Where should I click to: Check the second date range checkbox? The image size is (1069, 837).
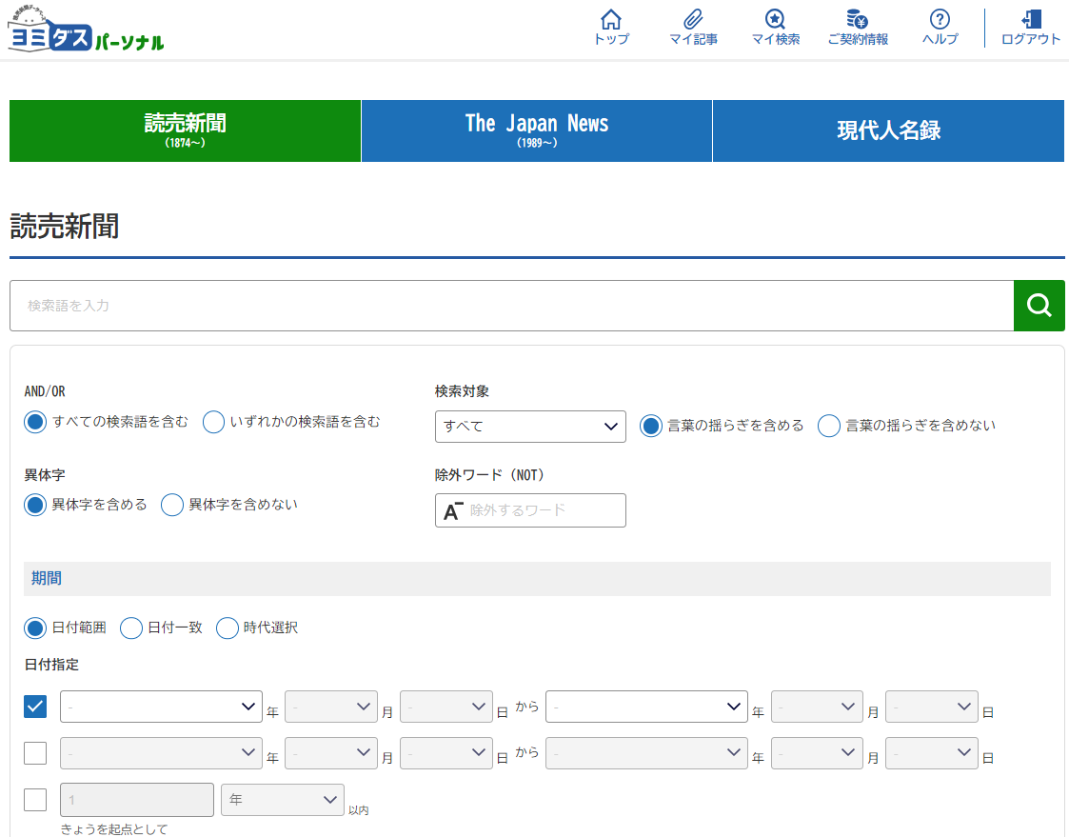(x=35, y=753)
